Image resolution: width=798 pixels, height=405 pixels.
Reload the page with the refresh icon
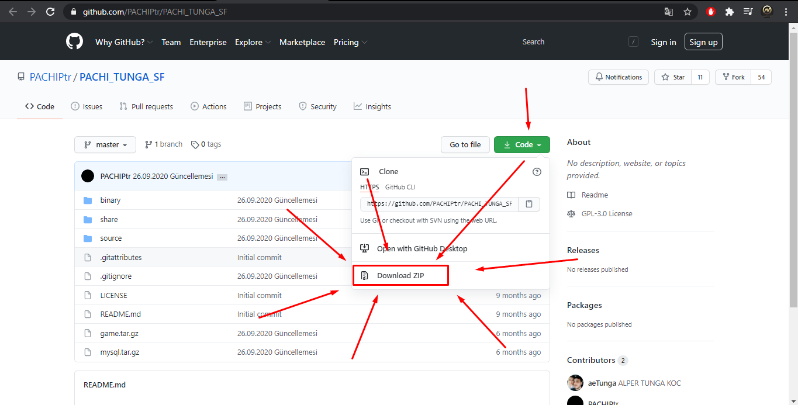coord(50,11)
